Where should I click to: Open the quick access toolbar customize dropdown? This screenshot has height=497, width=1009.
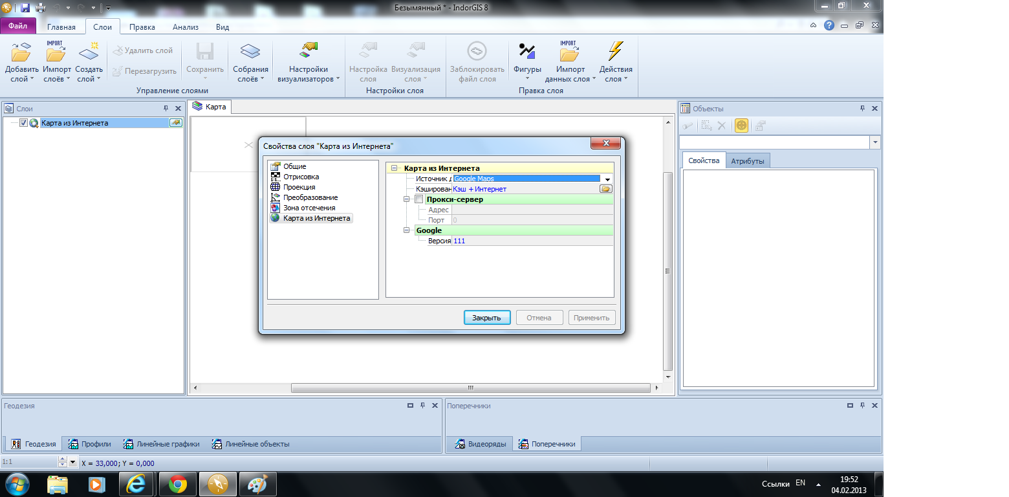[107, 8]
